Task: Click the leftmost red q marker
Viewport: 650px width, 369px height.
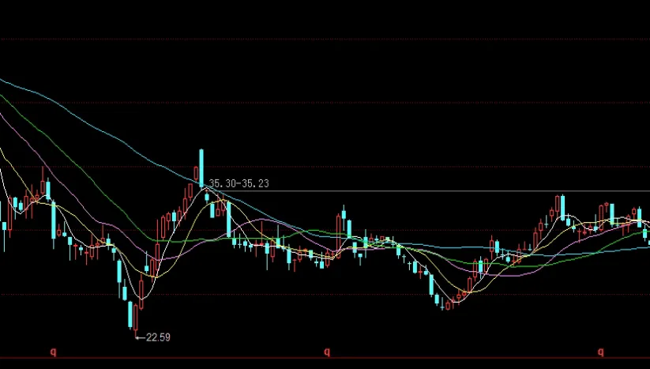Action: pos(54,352)
